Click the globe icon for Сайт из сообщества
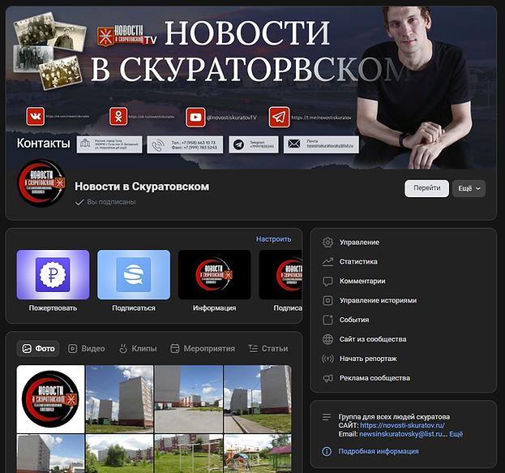This screenshot has width=505, height=473. 327,339
